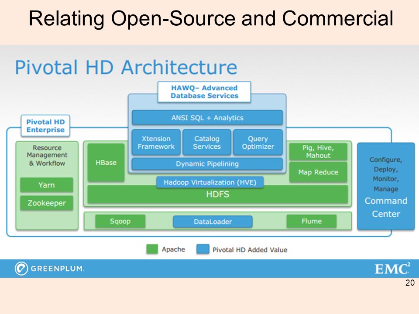
Task: Click the EMC² logo
Action: point(392,269)
